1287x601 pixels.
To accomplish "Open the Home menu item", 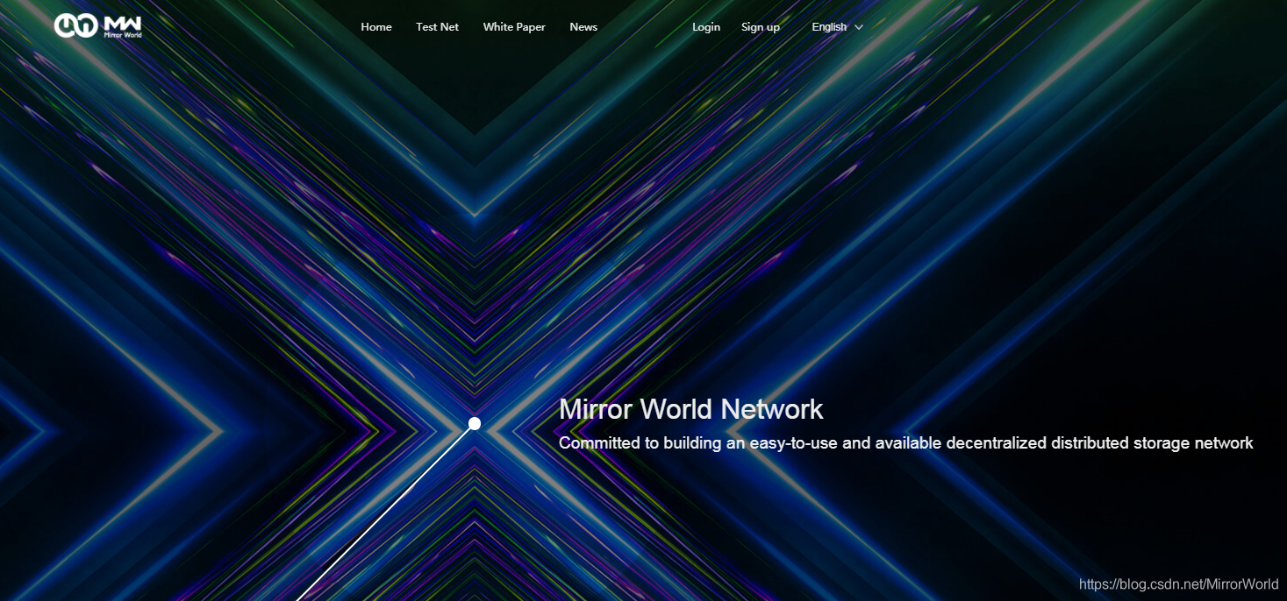I will pyautogui.click(x=376, y=27).
